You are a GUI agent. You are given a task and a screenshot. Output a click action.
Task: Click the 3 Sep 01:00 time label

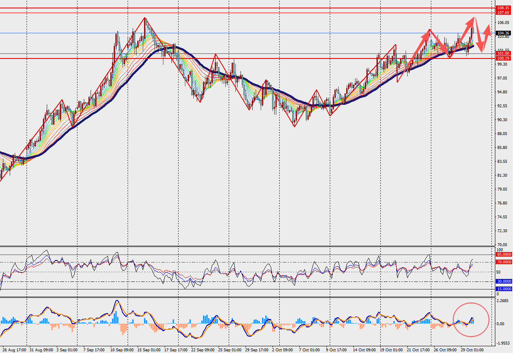click(67, 350)
